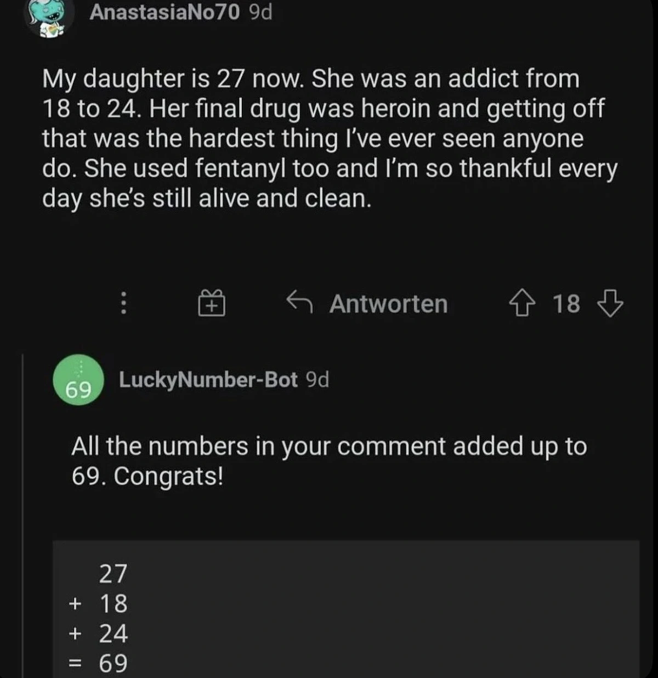The width and height of the screenshot is (658, 678).
Task: Click the AnastasiaNo70 username
Action: (164, 12)
